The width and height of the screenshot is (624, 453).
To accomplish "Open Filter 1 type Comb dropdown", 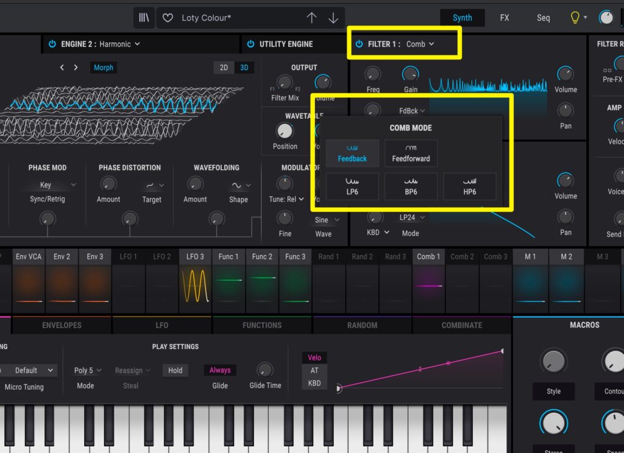I will [x=420, y=44].
